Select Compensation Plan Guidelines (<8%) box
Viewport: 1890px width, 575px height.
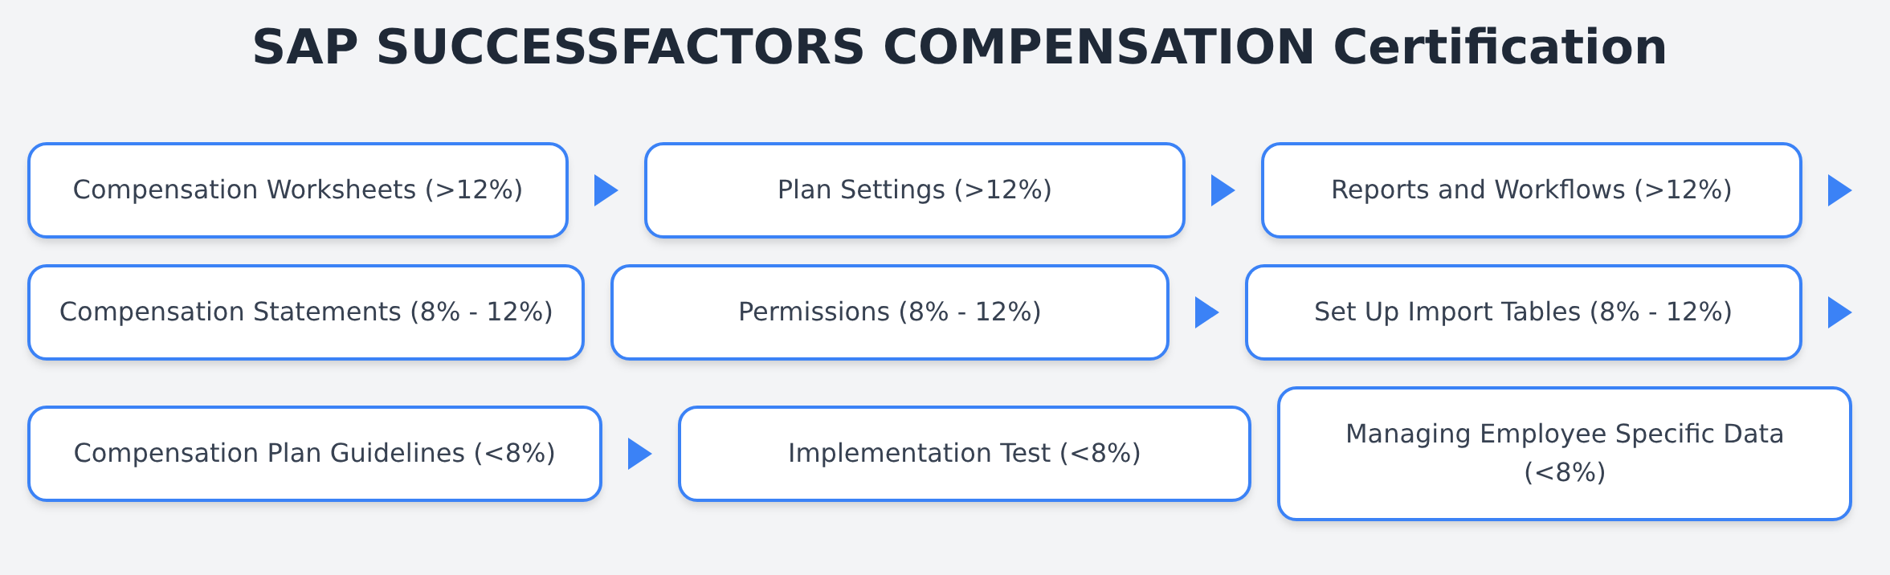[315, 454]
